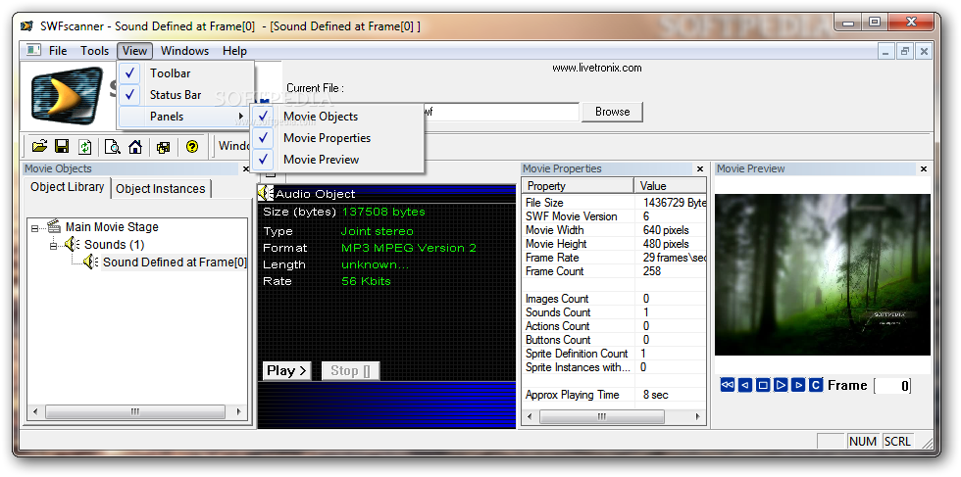Expand the Panels submenu entry
Image resolution: width=961 pixels, height=477 pixels.
click(x=185, y=117)
